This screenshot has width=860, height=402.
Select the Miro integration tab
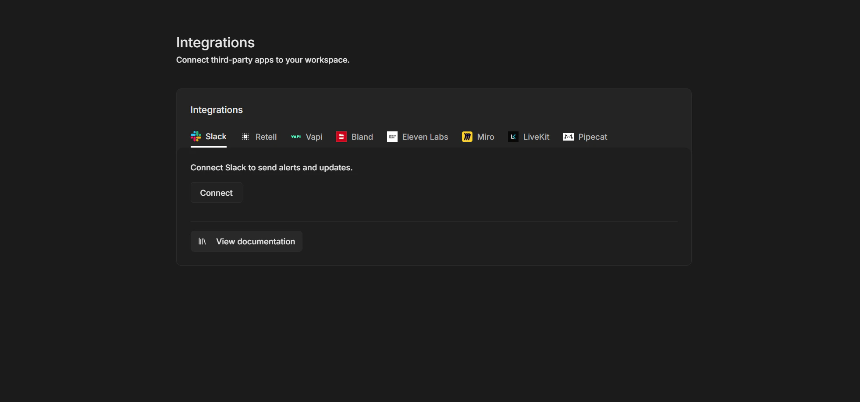(x=478, y=137)
